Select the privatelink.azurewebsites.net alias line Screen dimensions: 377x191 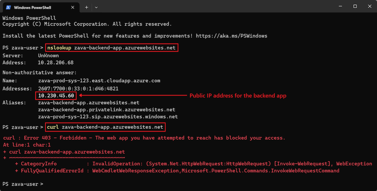tap(107, 109)
